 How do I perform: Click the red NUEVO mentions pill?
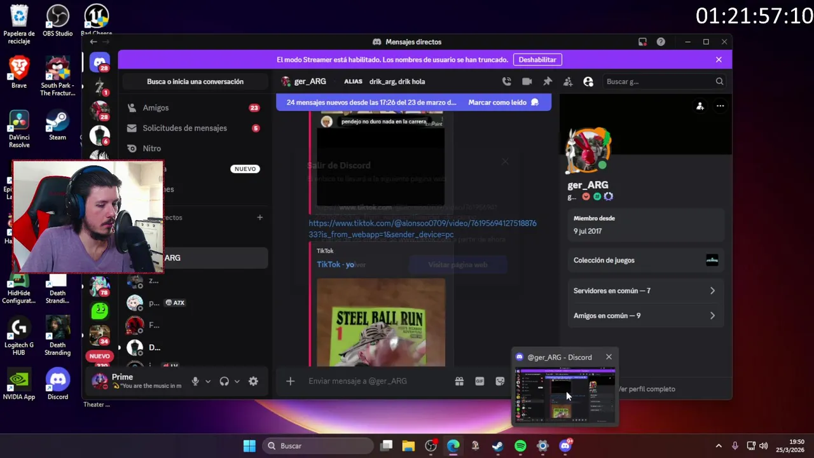(x=100, y=356)
